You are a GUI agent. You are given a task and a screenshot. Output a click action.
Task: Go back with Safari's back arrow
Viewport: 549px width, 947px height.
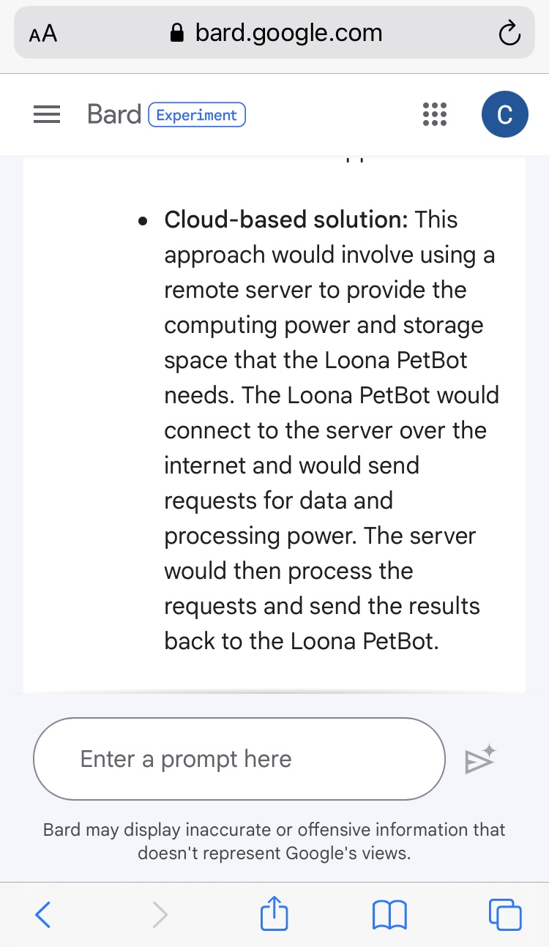[43, 914]
